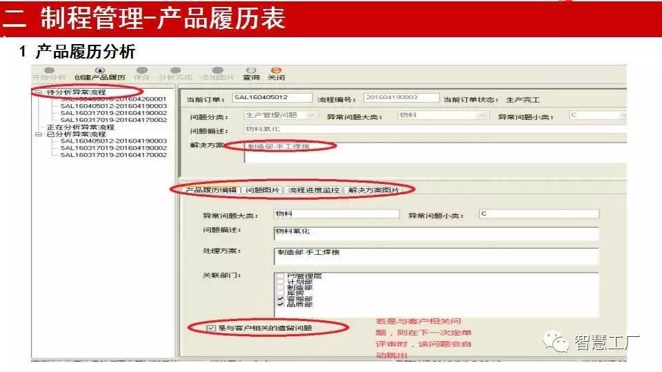Open the 解决方案图片 tab
The image size is (662, 372).
(373, 190)
